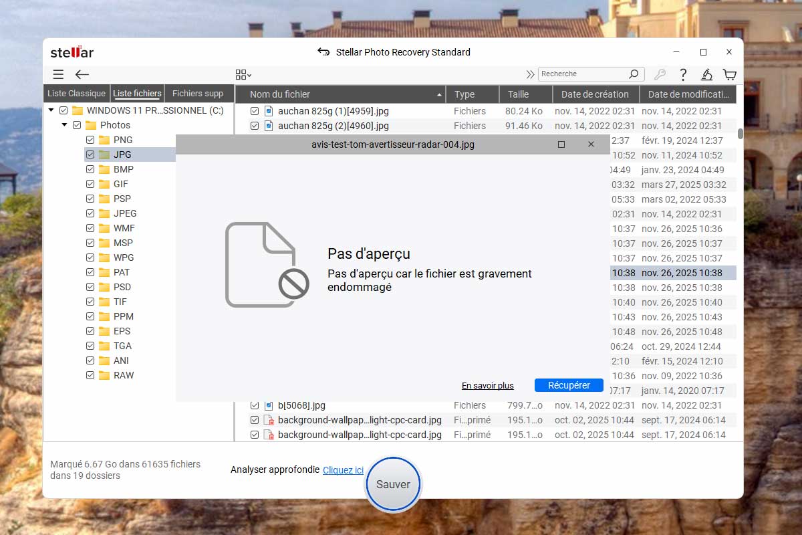Click the back arrow icon

pyautogui.click(x=82, y=74)
